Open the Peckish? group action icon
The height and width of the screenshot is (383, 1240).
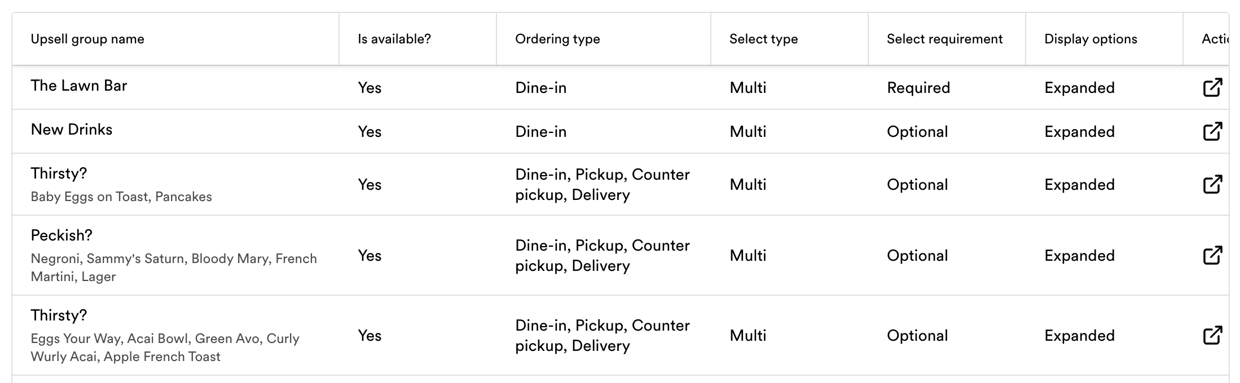(1212, 255)
